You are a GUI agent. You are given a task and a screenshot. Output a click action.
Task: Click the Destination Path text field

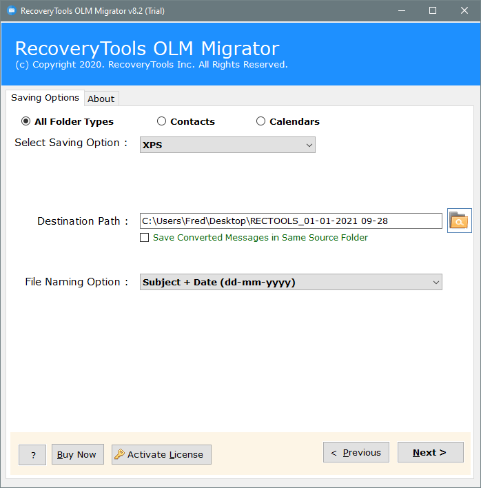pos(291,221)
